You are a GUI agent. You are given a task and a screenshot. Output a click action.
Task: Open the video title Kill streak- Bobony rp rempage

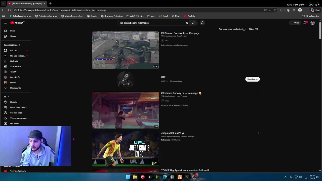[x=181, y=93]
